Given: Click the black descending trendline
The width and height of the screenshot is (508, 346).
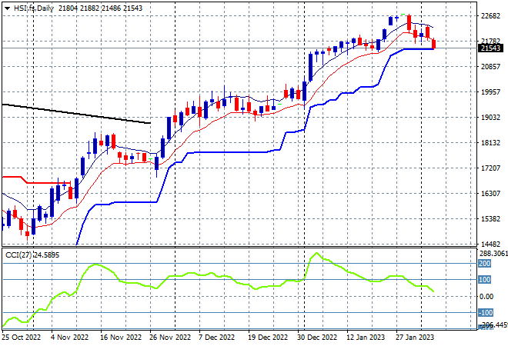Looking at the screenshot, I should coord(76,114).
